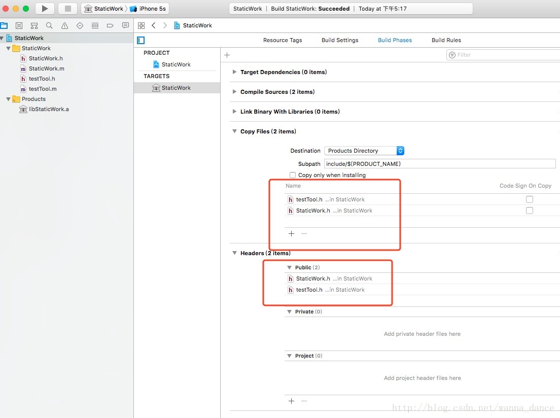This screenshot has height=418, width=560.
Task: Open the related items grid menu
Action: (141, 25)
